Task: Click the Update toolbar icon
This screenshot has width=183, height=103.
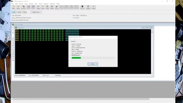Action: click(x=88, y=7)
